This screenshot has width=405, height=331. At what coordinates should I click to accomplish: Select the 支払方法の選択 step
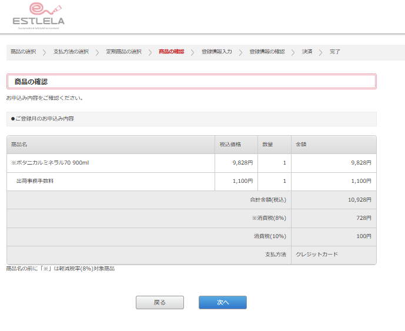point(71,52)
